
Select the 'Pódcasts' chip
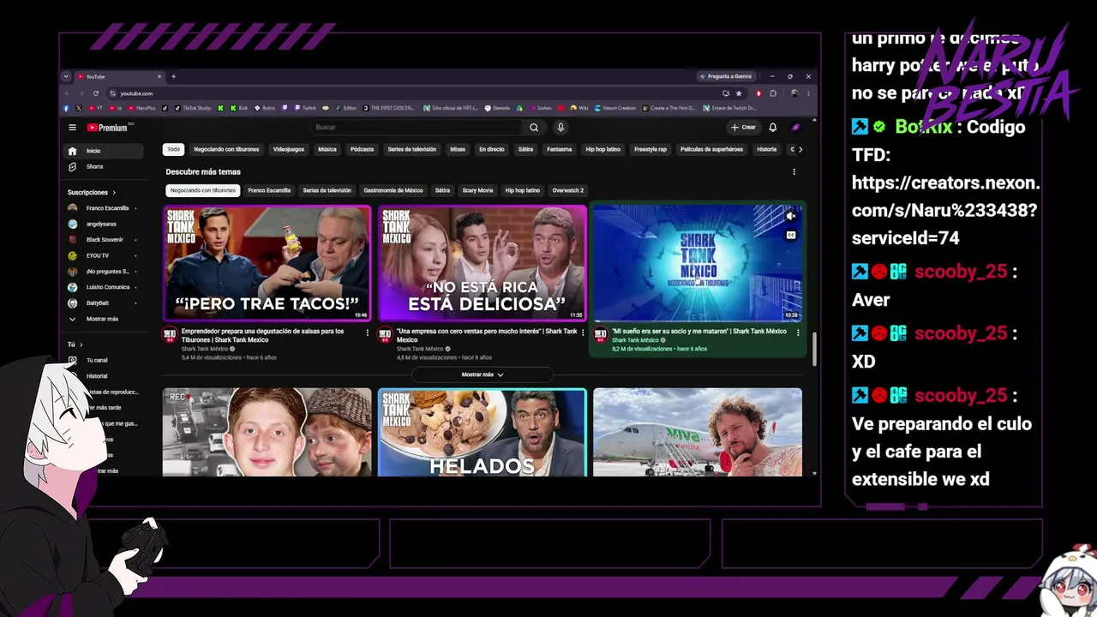[x=362, y=150]
